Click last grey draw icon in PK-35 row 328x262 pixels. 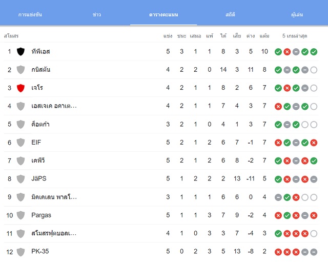click(314, 252)
